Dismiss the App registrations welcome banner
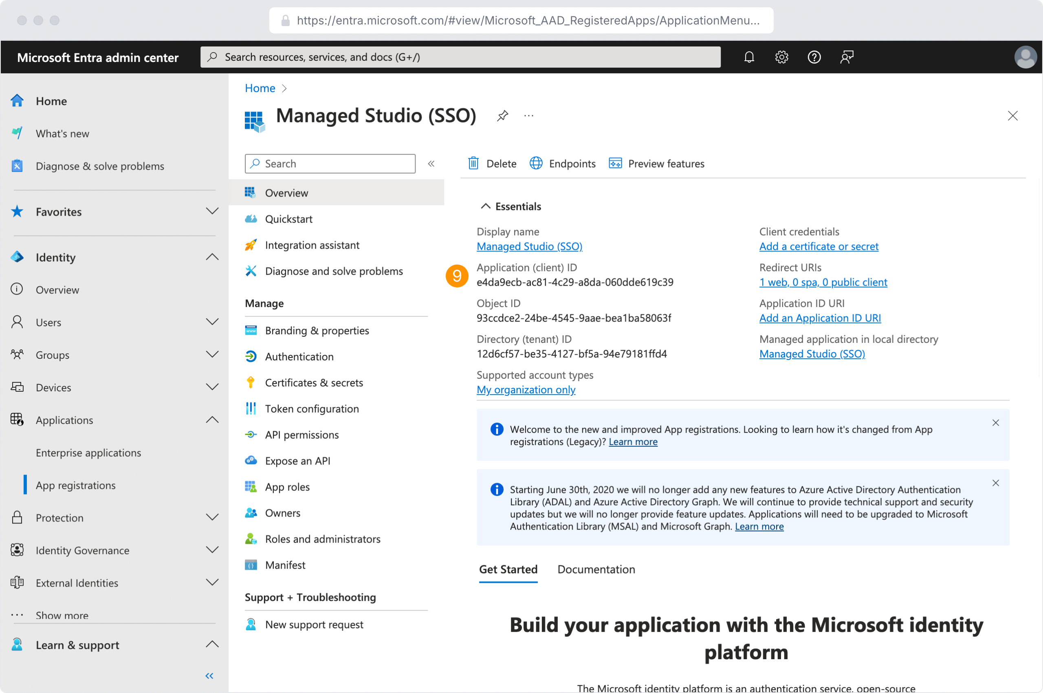This screenshot has height=693, width=1043. (x=995, y=423)
